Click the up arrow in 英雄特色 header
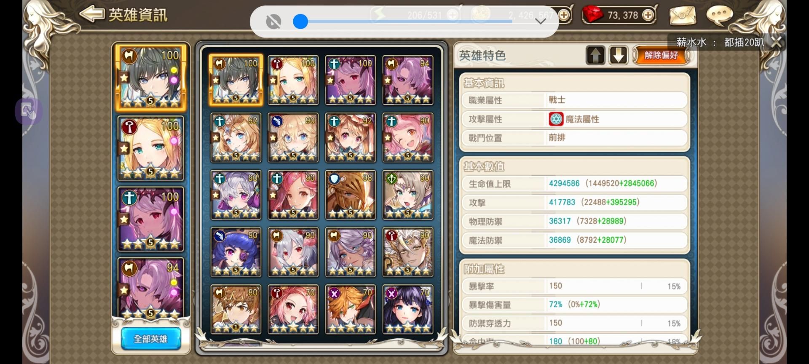The height and width of the screenshot is (364, 809). (x=595, y=55)
